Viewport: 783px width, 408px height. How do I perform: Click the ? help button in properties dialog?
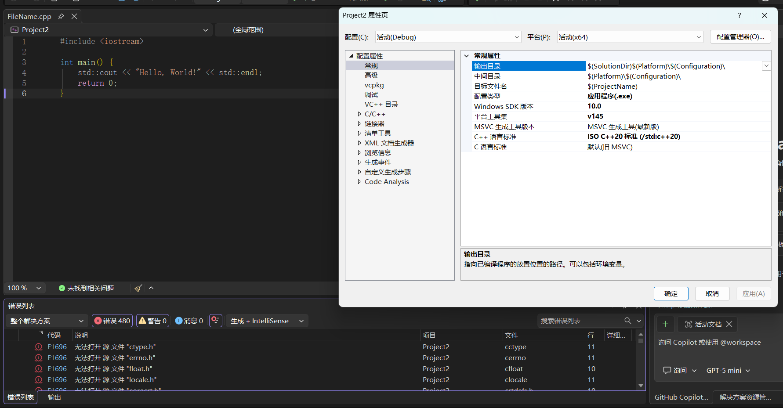click(x=739, y=15)
